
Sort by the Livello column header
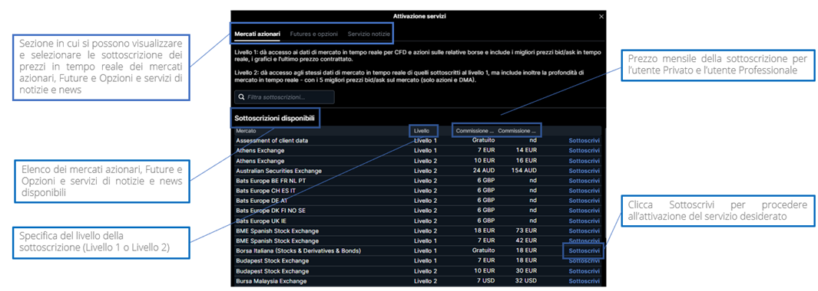pos(422,131)
